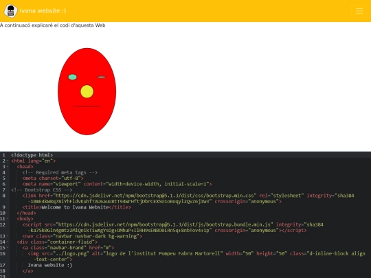
Task: Collapse the container-fluid div fold on line 14
Action: tap(8, 242)
